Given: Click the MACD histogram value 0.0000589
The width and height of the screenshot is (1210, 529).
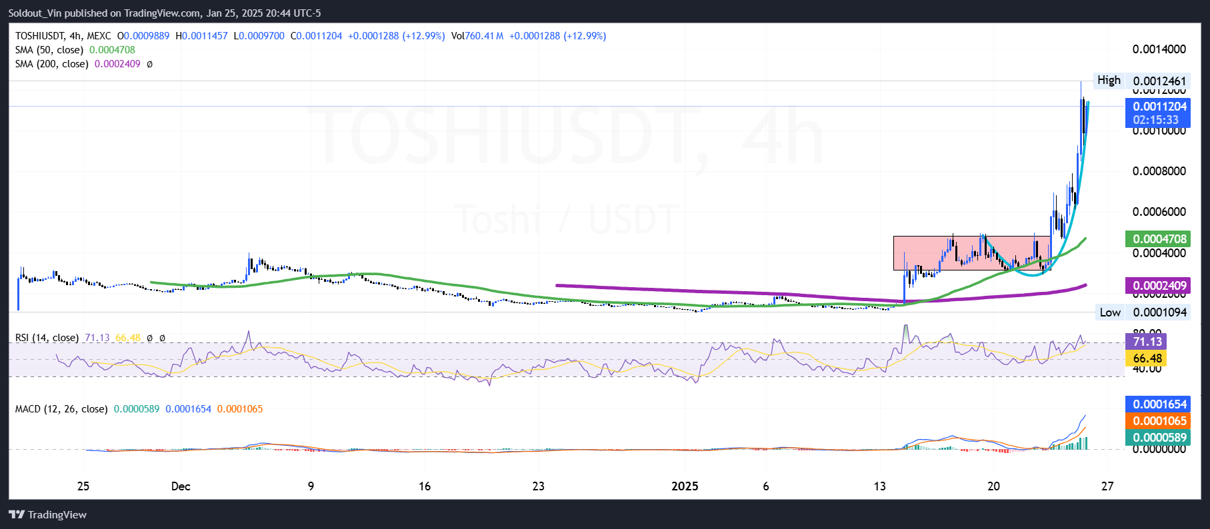Looking at the screenshot, I should pos(137,409).
